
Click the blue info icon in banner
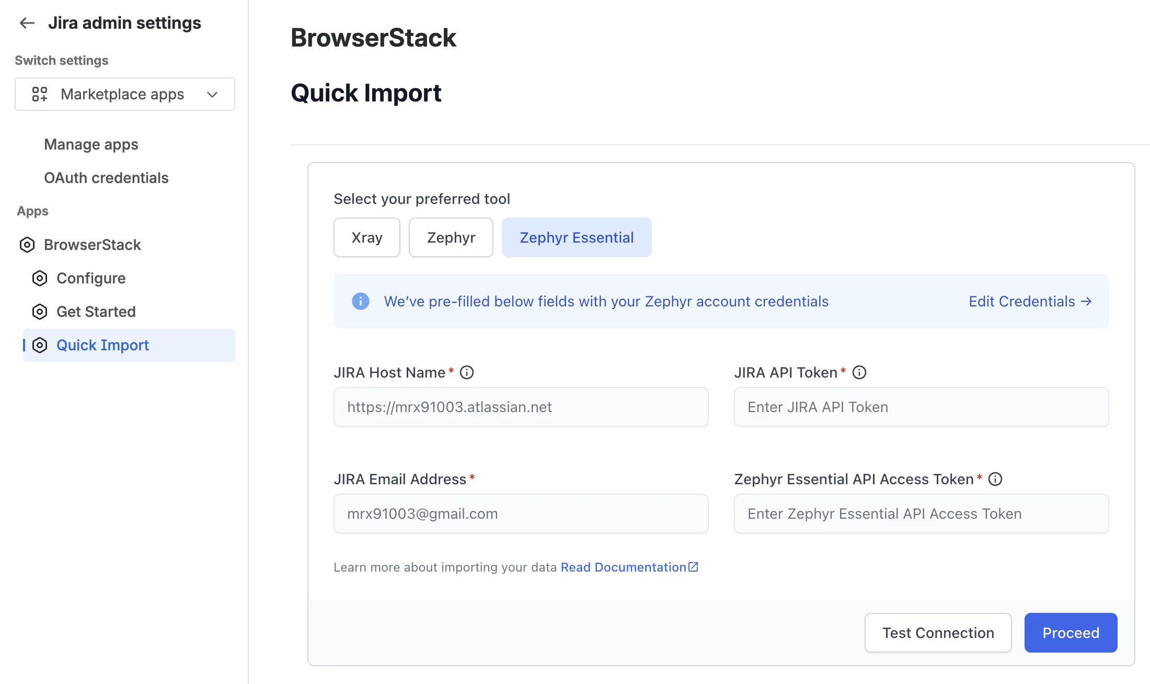point(361,301)
